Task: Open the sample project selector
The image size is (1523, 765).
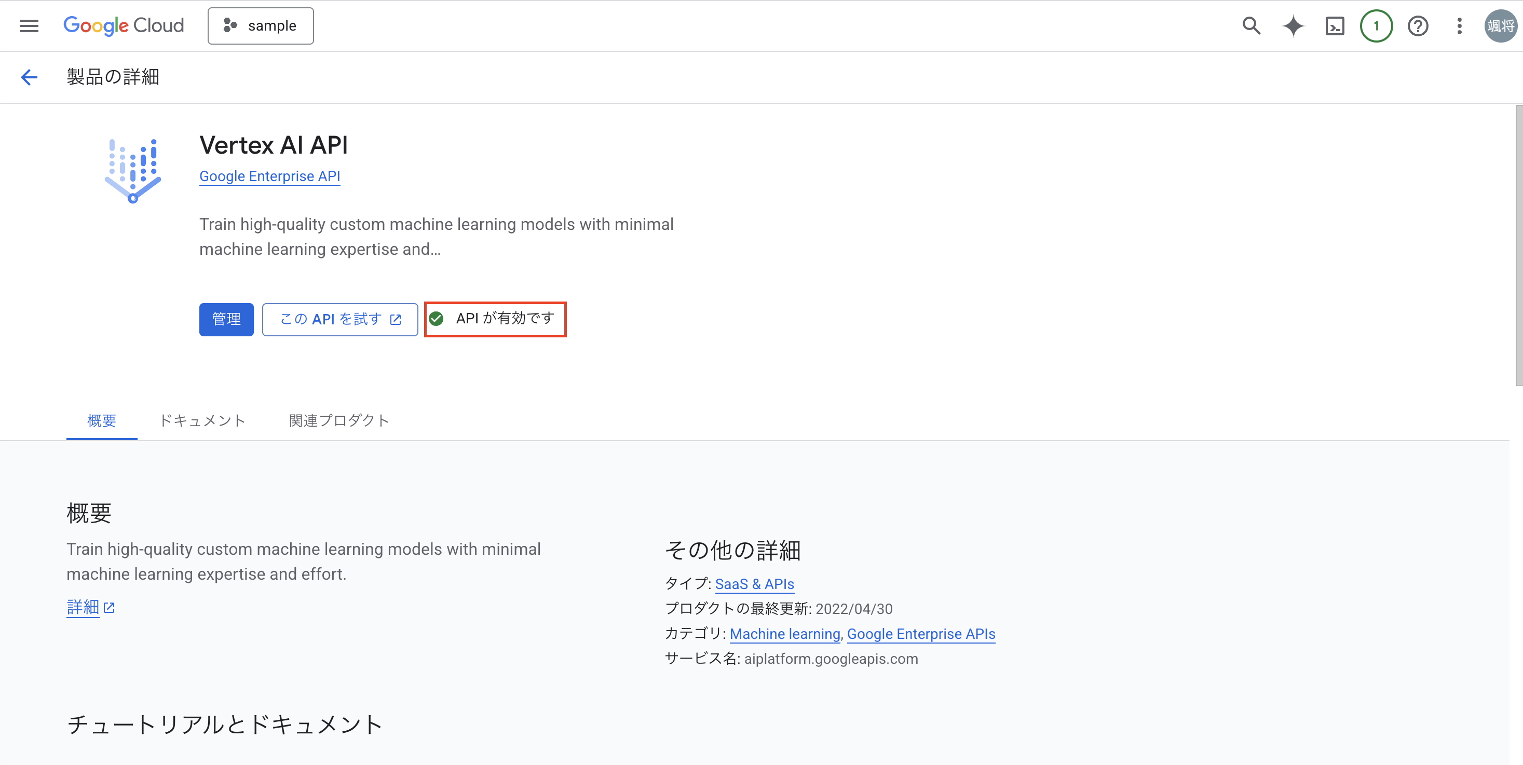Action: coord(261,26)
